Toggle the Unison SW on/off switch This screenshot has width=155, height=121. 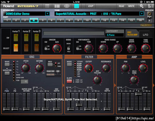46,48
